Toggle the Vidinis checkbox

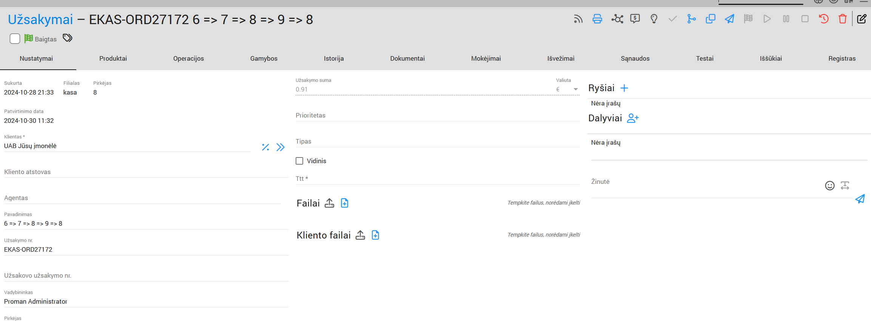(299, 161)
